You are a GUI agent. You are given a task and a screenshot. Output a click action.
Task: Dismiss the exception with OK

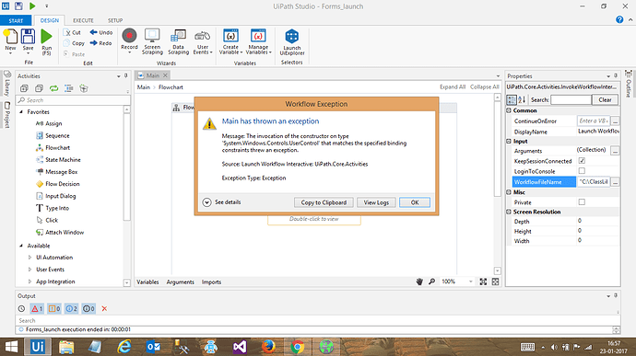[415, 202]
